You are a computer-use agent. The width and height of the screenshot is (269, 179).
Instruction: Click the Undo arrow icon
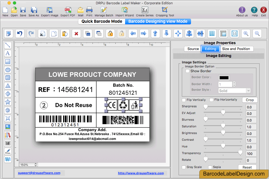coord(20,33)
